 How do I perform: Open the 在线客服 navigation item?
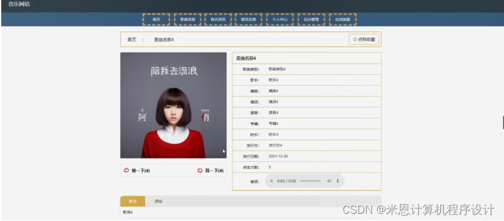click(x=342, y=19)
